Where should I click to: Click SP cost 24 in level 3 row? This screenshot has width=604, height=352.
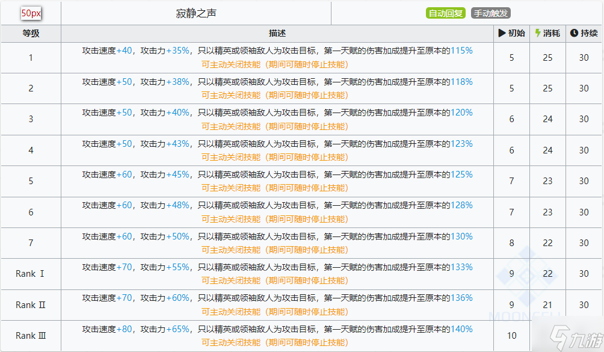coord(548,119)
